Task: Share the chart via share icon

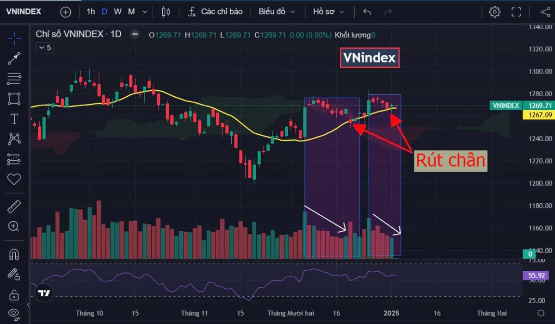Action: [x=545, y=12]
